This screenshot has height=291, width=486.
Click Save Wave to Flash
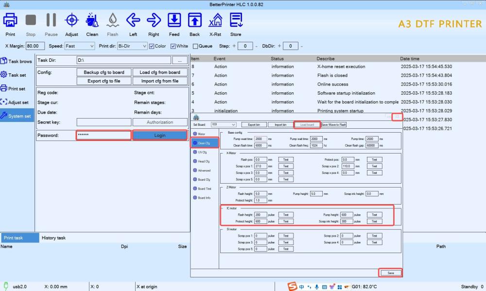pos(333,124)
